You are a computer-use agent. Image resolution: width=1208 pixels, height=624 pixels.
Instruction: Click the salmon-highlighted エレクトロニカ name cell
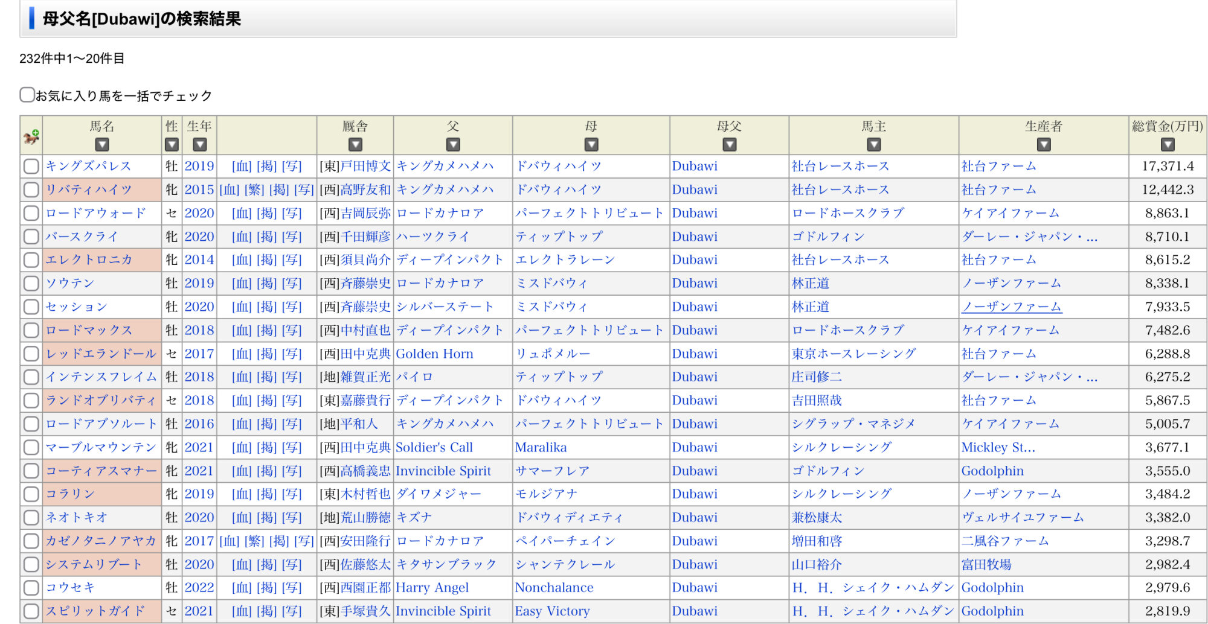coord(89,260)
